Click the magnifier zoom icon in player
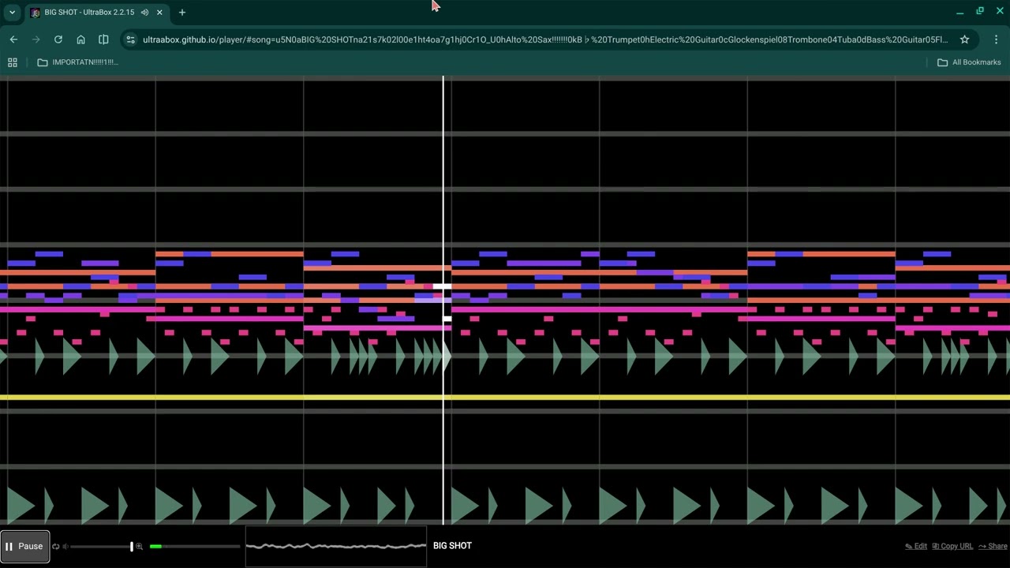Viewport: 1010px width, 568px height. [x=140, y=546]
